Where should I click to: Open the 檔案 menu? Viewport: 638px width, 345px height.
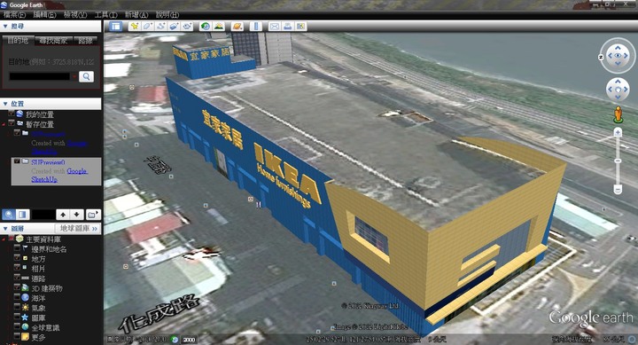[14, 15]
